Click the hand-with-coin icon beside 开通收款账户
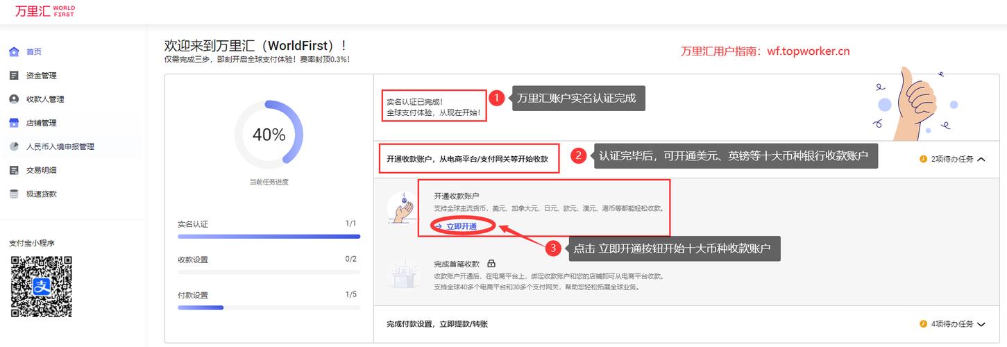The image size is (1007, 347). (403, 208)
